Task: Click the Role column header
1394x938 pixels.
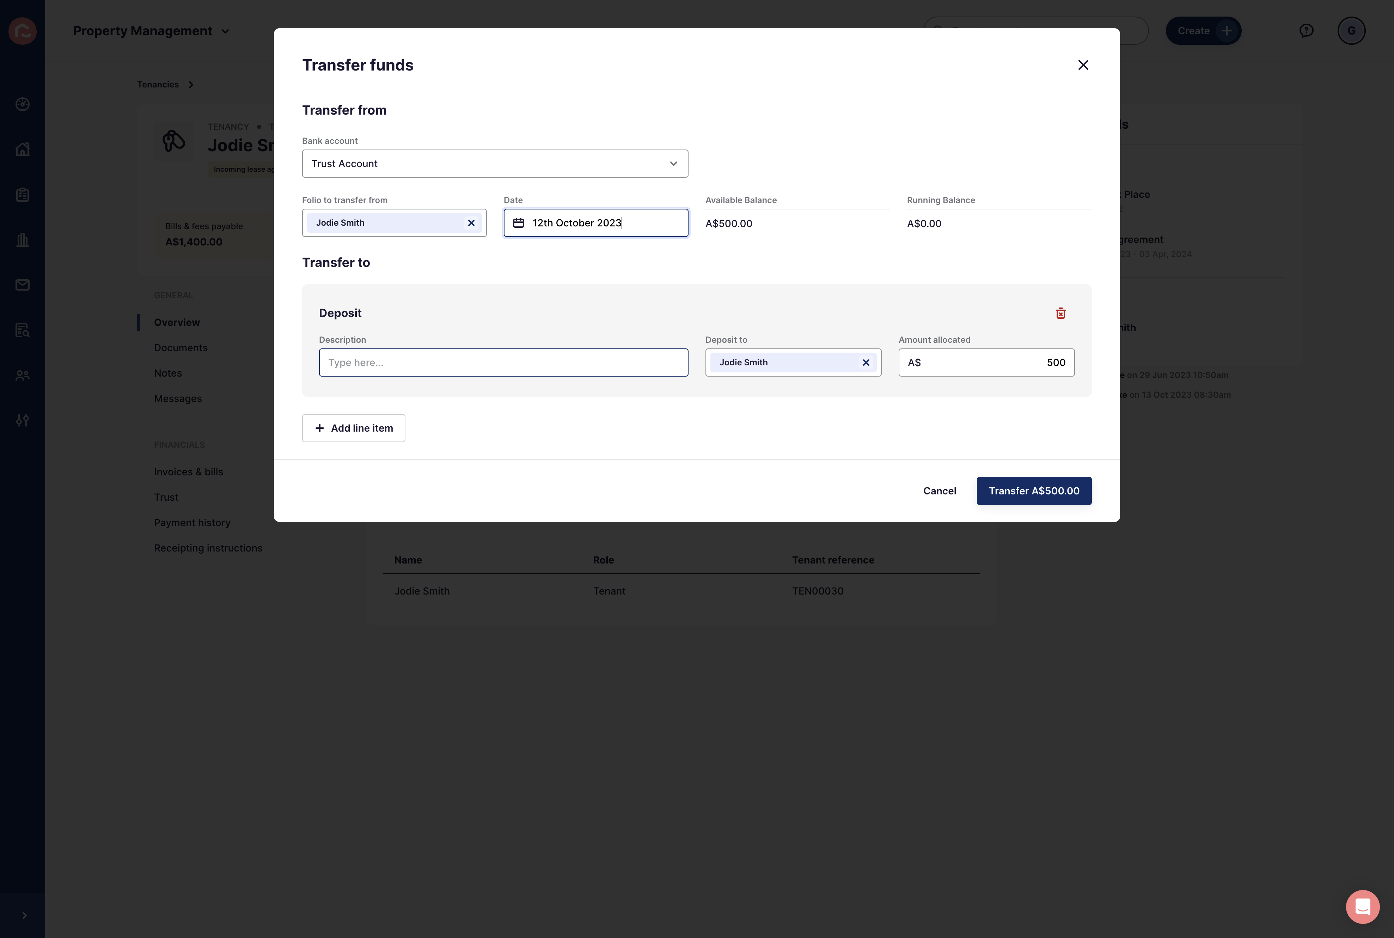Action: 604,560
